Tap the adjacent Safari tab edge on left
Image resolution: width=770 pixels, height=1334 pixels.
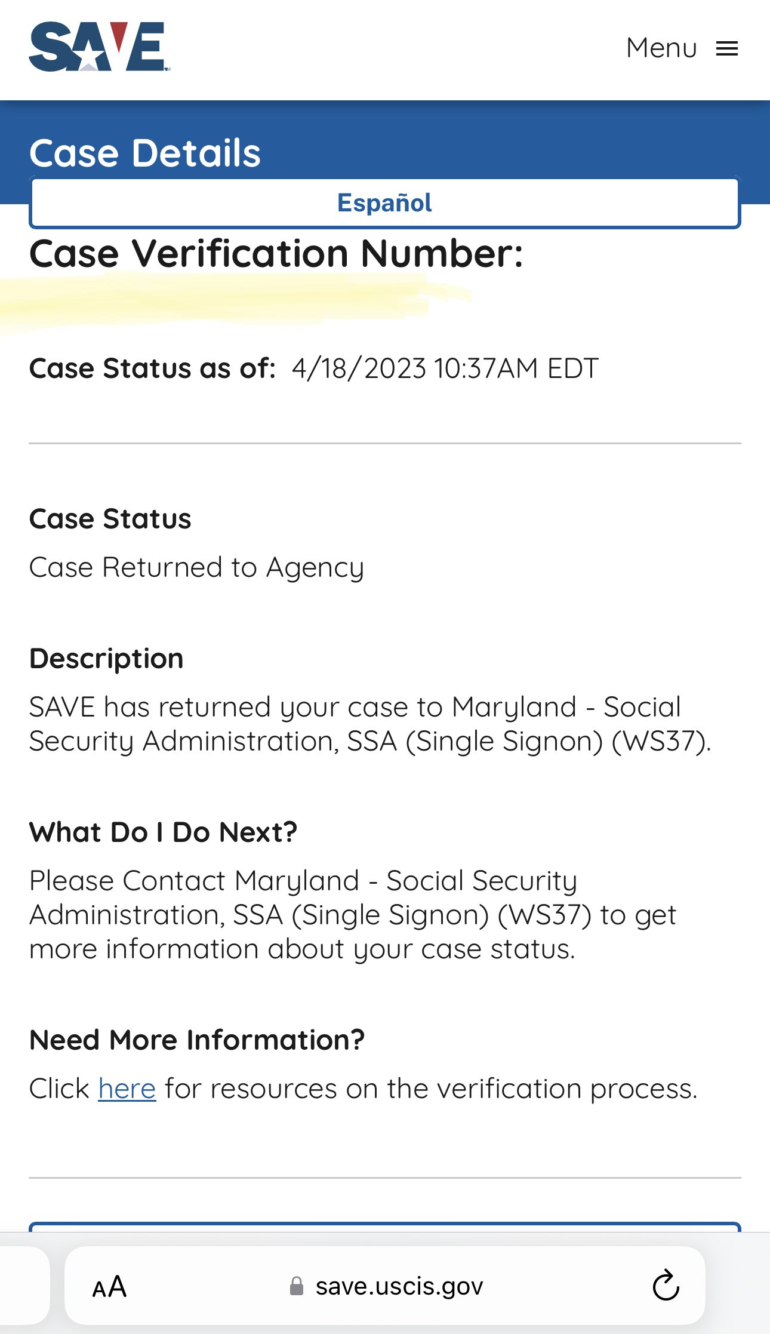pyautogui.click(x=24, y=1285)
